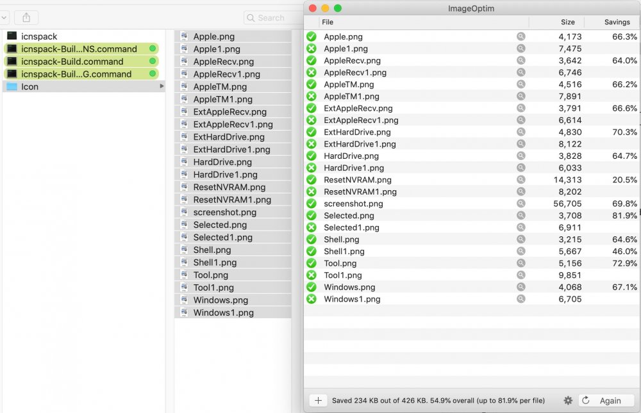This screenshot has width=641, height=413.
Task: Click the Finder share button
Action: (x=26, y=17)
